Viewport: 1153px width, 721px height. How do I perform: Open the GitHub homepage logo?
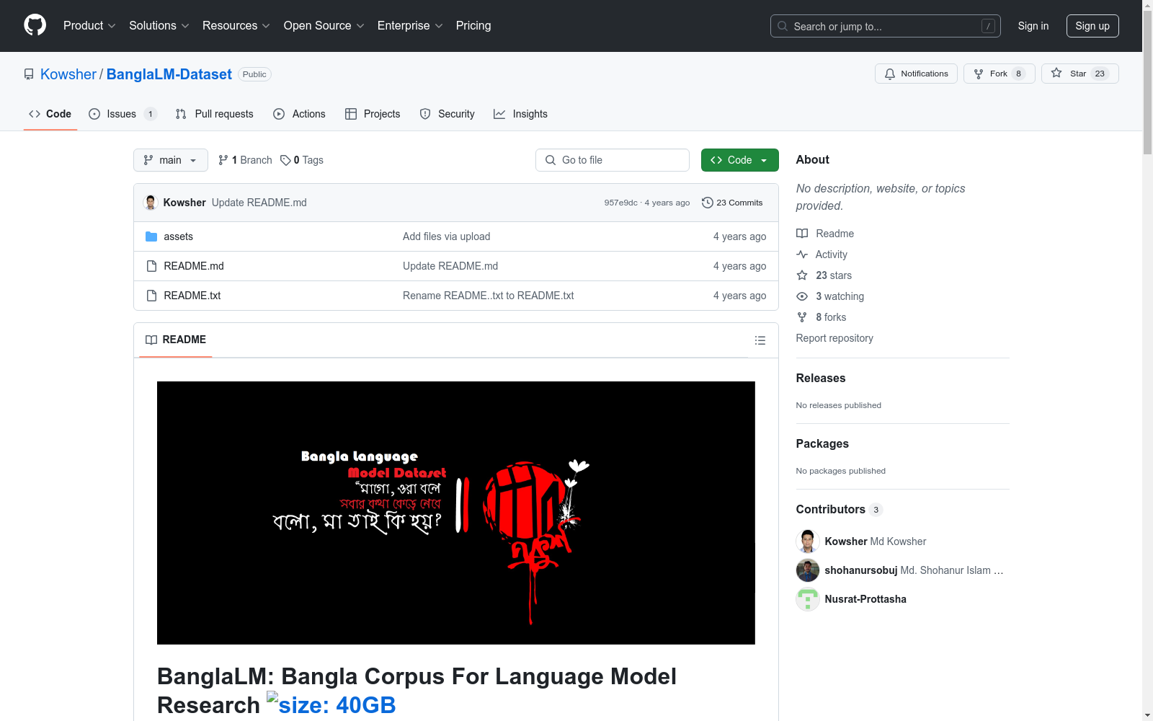[35, 25]
